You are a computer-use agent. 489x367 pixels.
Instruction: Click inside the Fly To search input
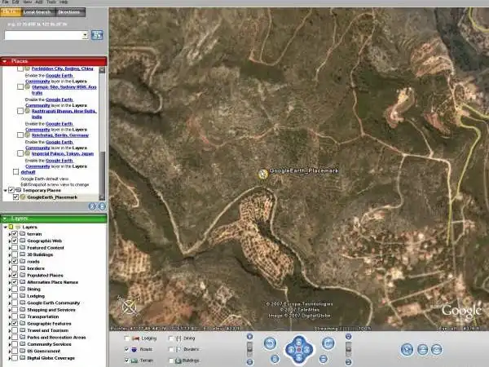click(x=43, y=35)
